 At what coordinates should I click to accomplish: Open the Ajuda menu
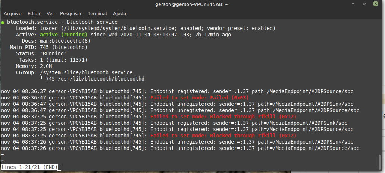click(x=119, y=14)
